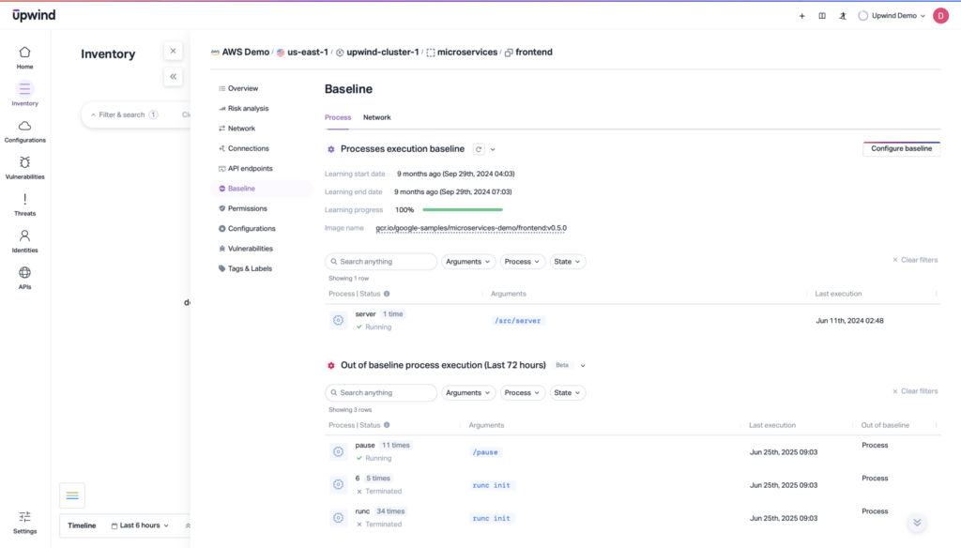Screen dimensions: 961x548
Task: Close the Inventory panel with X
Action: [173, 51]
